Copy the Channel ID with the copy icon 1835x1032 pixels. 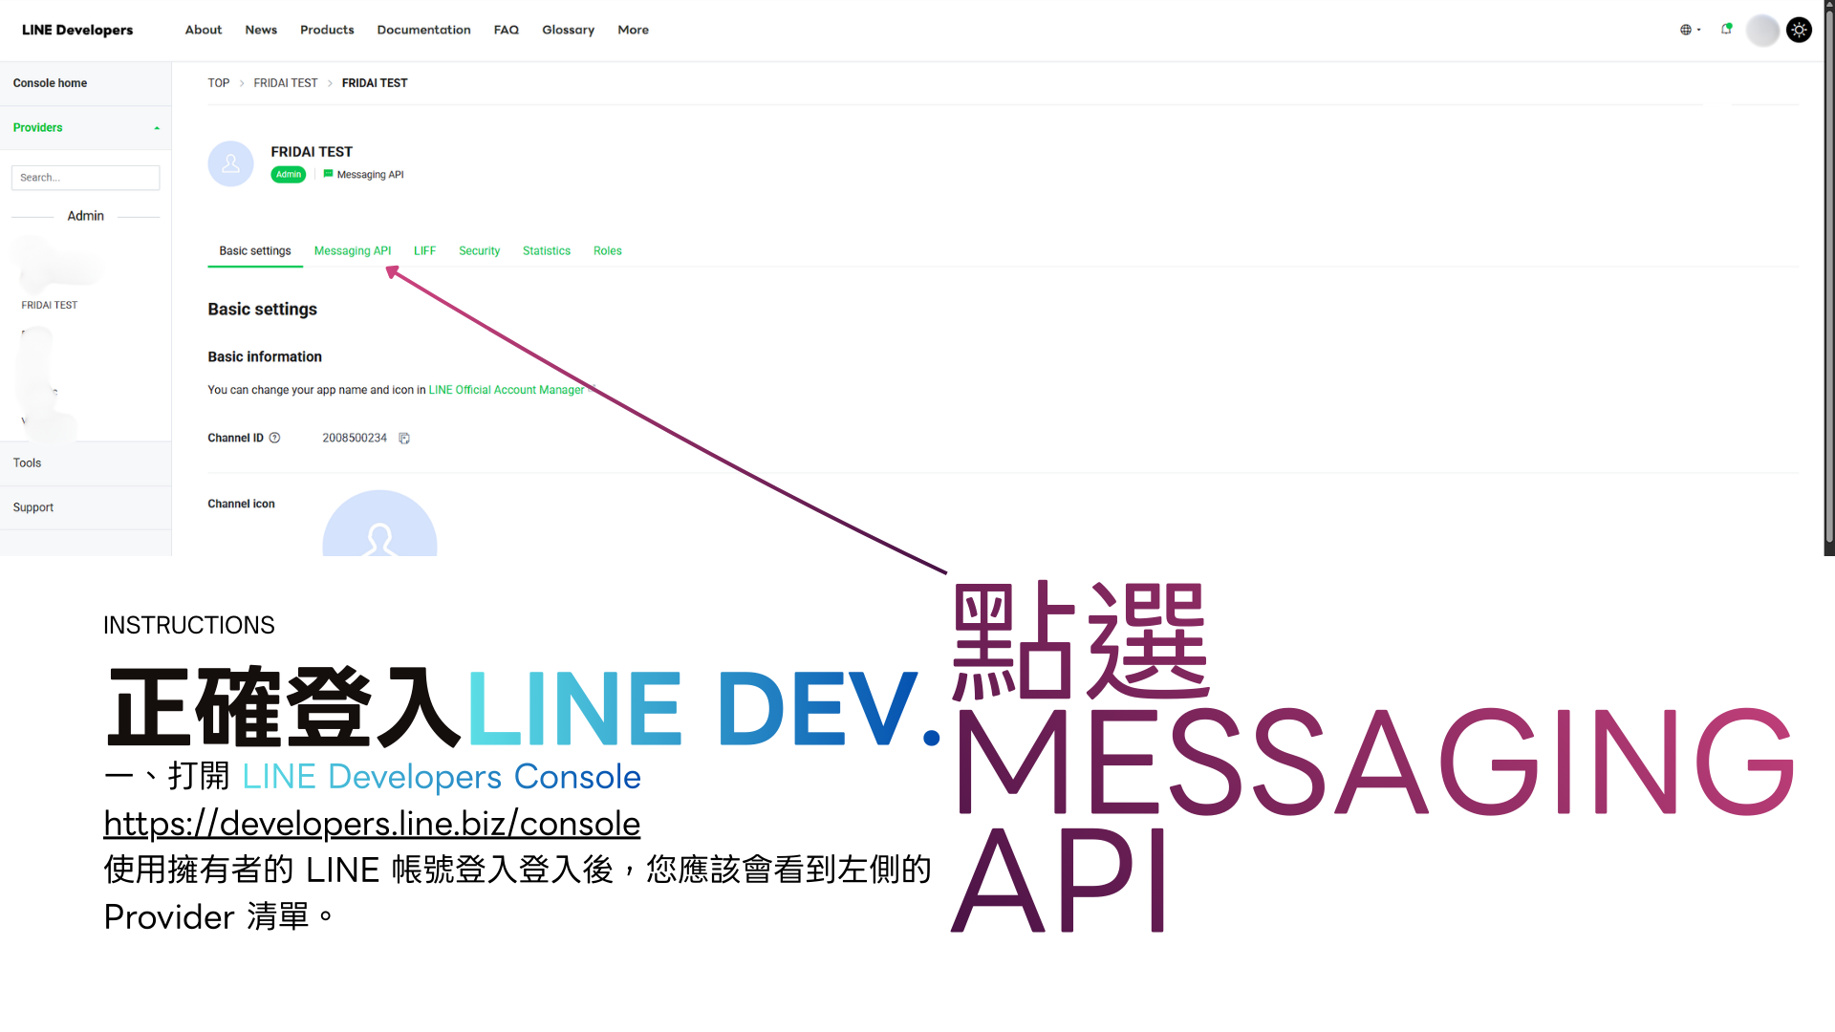[x=404, y=438]
